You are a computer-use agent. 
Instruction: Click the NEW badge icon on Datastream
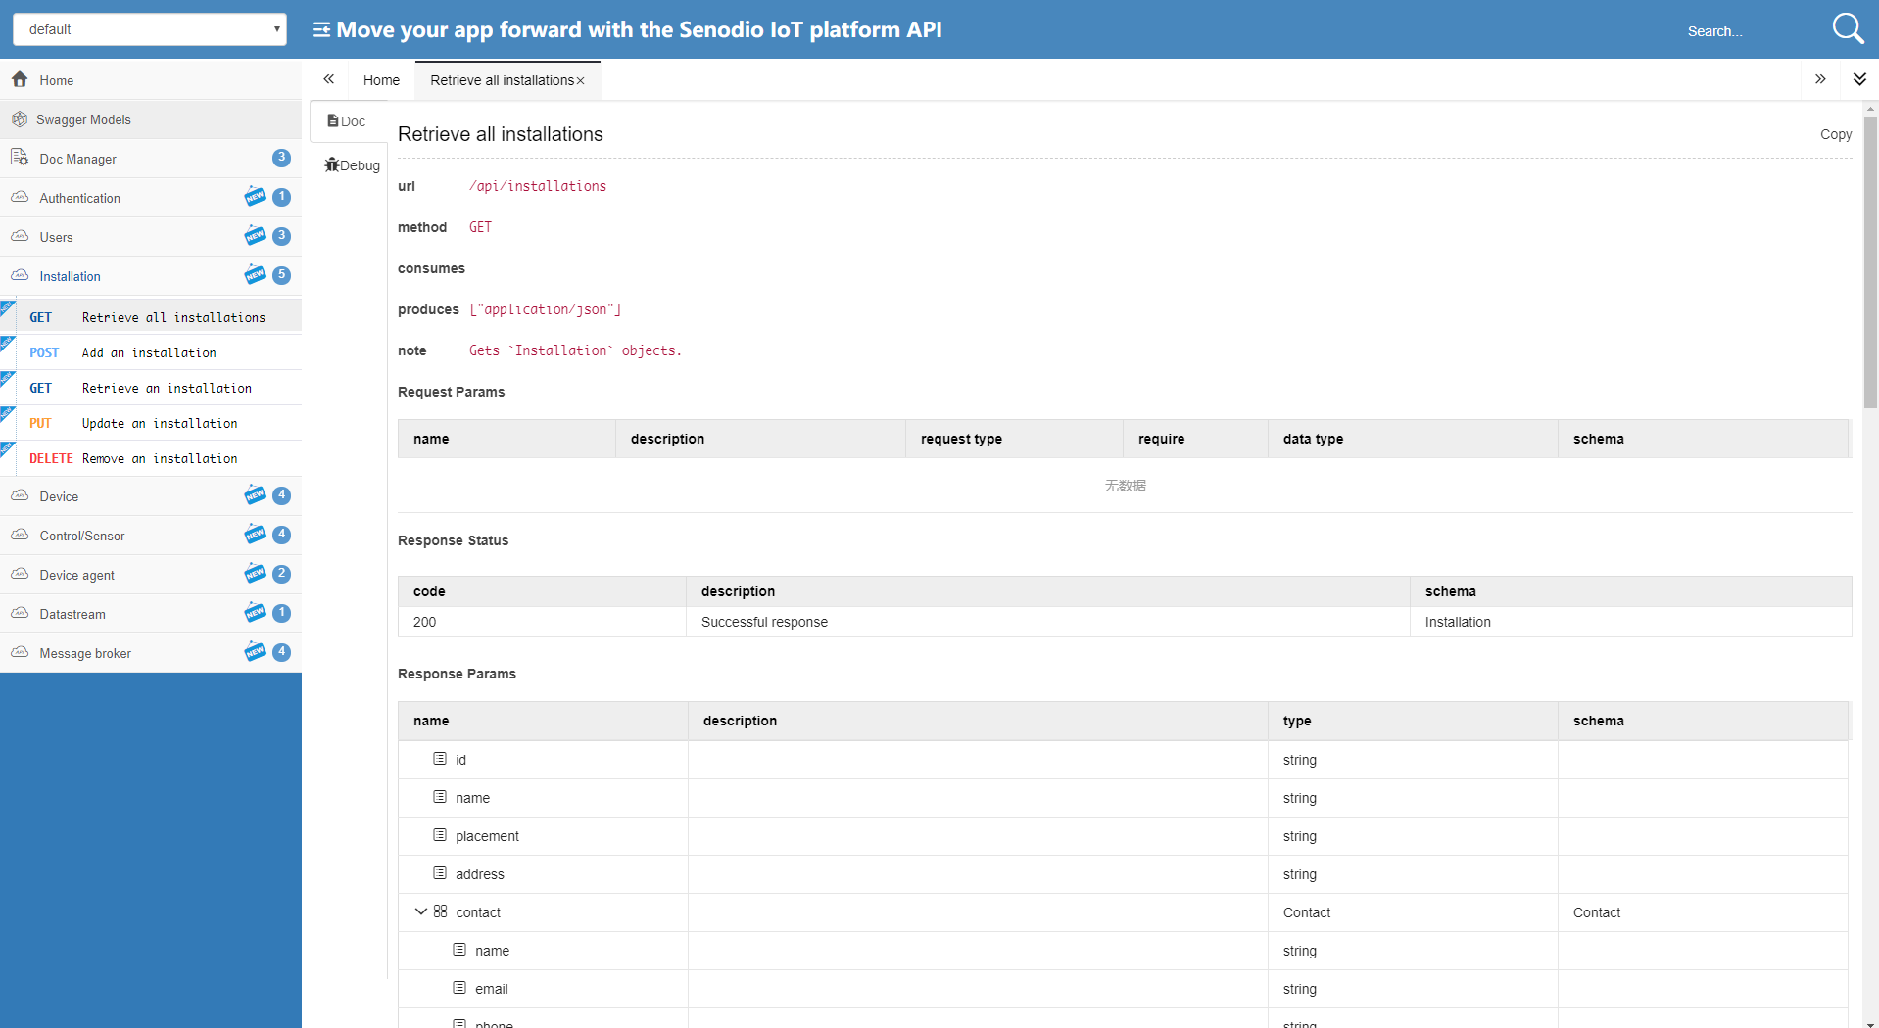[254, 613]
